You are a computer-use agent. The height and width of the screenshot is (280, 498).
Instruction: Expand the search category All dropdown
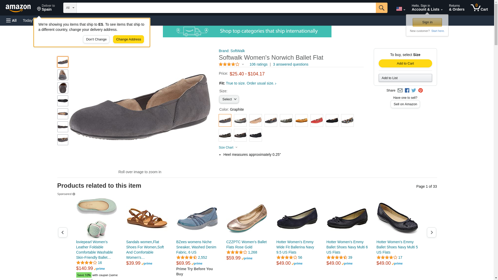pyautogui.click(x=70, y=8)
